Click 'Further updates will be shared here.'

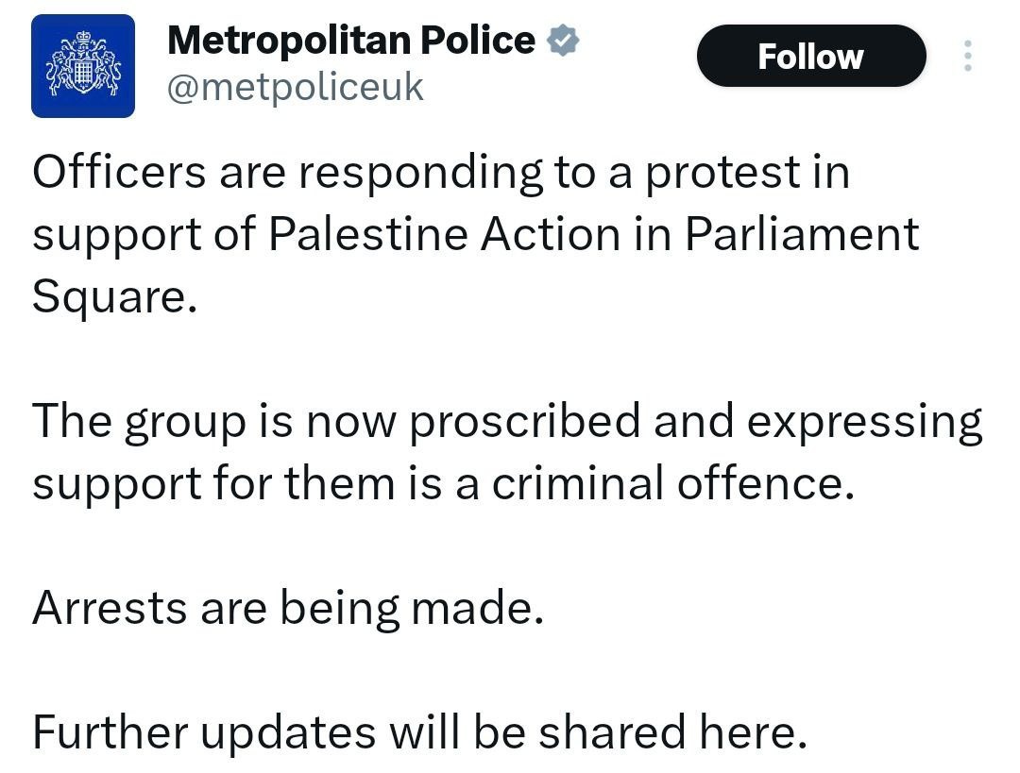(419, 731)
